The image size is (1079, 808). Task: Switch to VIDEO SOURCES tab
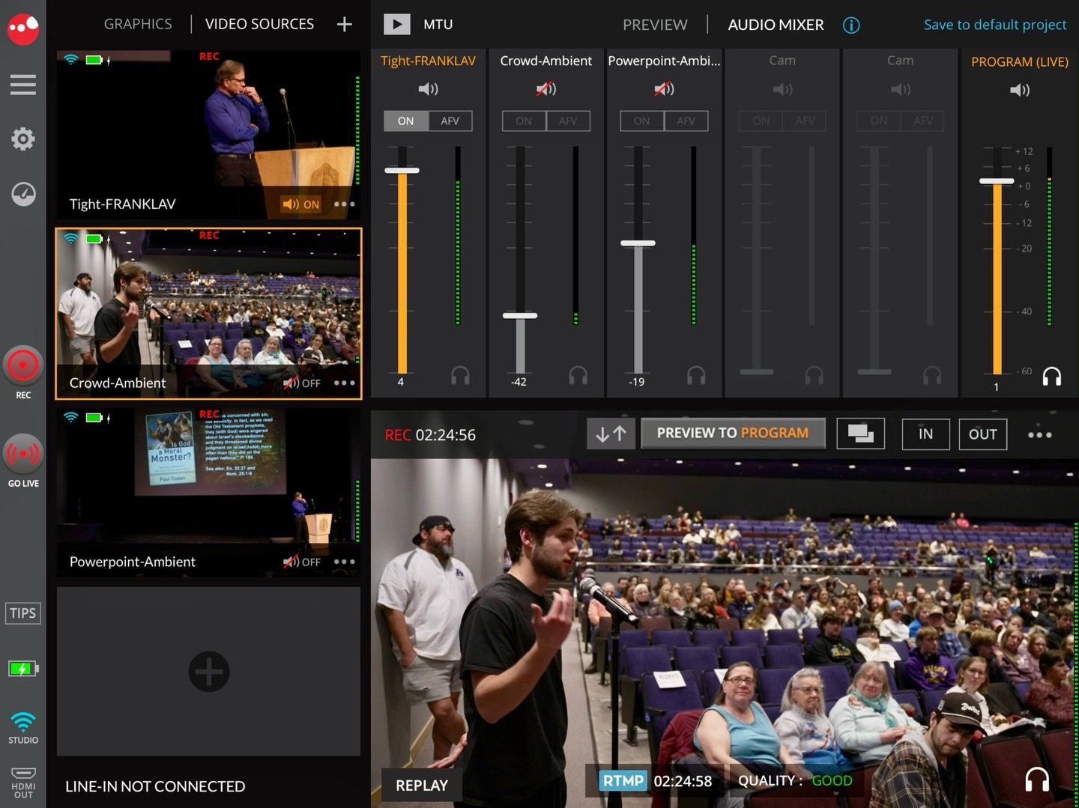[259, 24]
